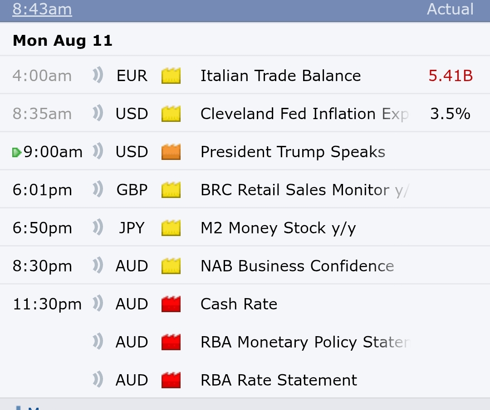
Task: Open the President Trump Speaks event details
Action: (293, 152)
